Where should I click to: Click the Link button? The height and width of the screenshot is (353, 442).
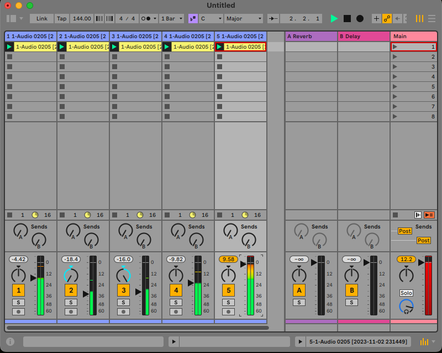pos(42,18)
